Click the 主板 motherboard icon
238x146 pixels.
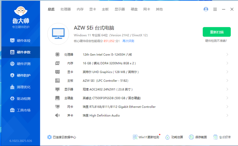[57, 81]
